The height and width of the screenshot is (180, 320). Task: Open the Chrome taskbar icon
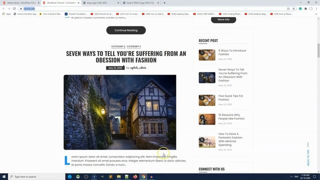[143, 176]
